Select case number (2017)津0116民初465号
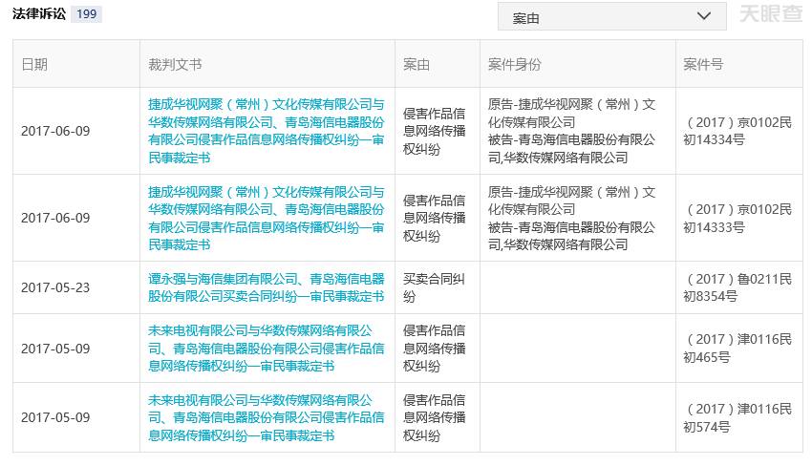This screenshot has width=812, height=466. pyautogui.click(x=737, y=349)
